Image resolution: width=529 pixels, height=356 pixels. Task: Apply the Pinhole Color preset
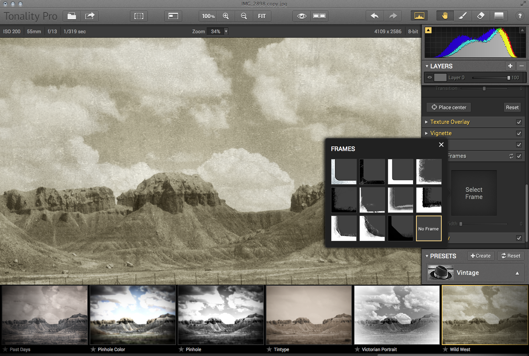click(x=133, y=315)
